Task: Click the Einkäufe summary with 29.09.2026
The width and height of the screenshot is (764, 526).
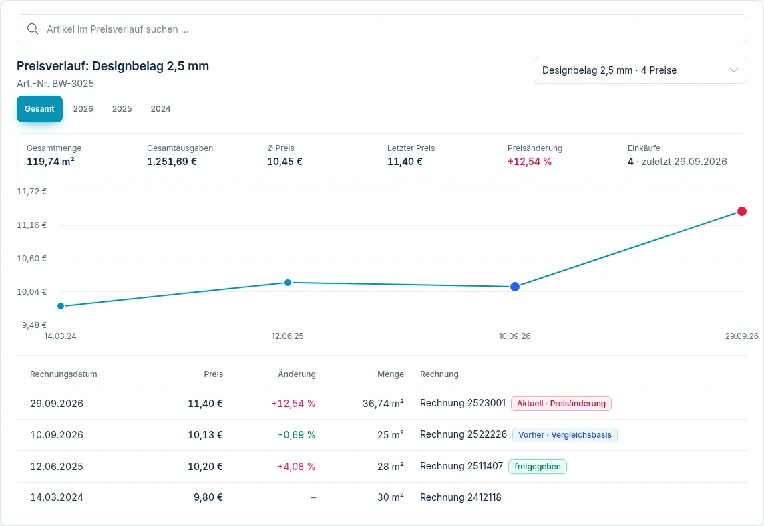Action: click(677, 161)
